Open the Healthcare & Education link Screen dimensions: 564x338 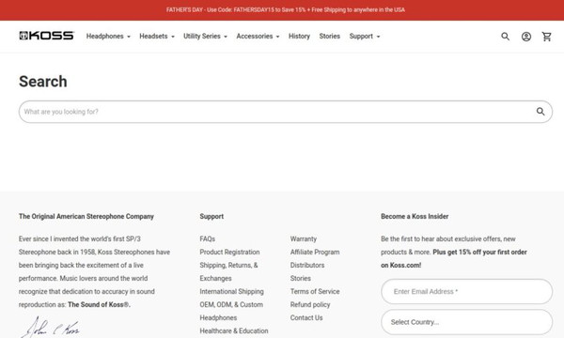pos(234,330)
